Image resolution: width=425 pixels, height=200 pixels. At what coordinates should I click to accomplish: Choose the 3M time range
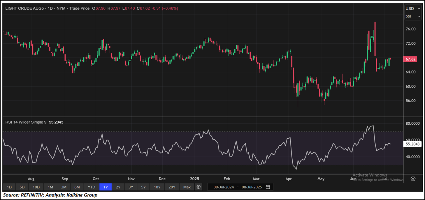click(64, 187)
